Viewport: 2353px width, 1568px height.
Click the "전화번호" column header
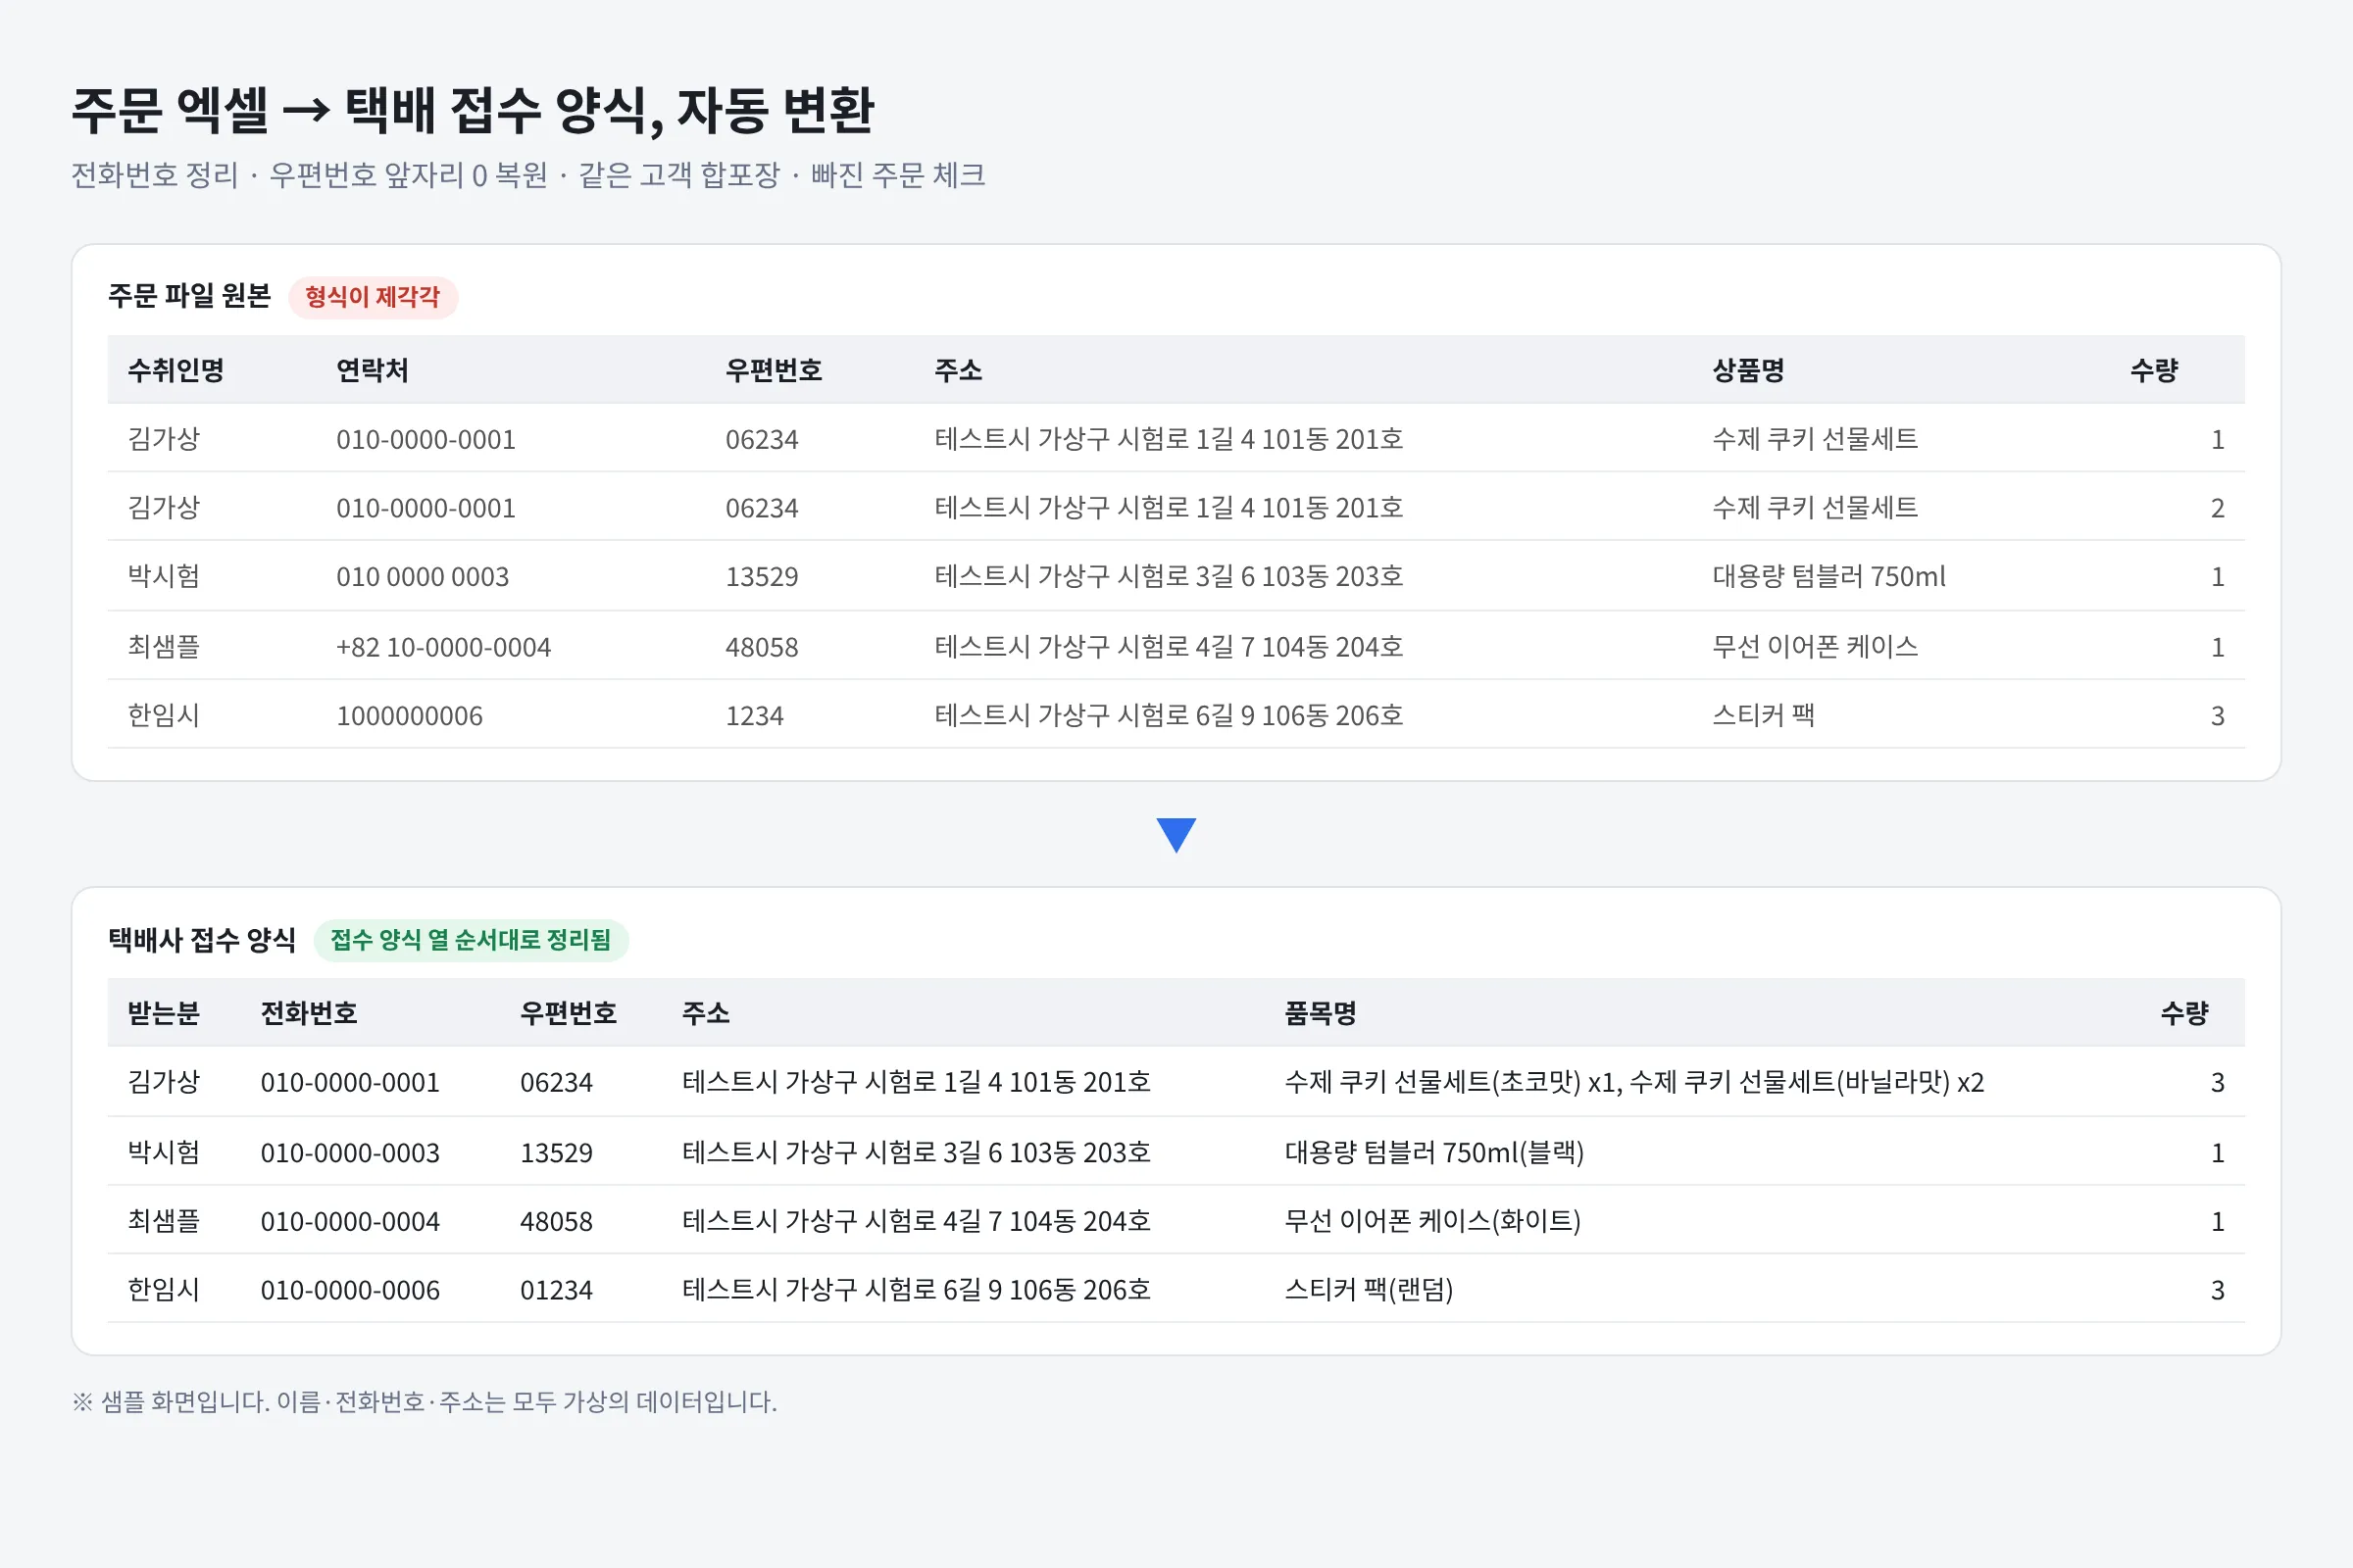tap(309, 1013)
